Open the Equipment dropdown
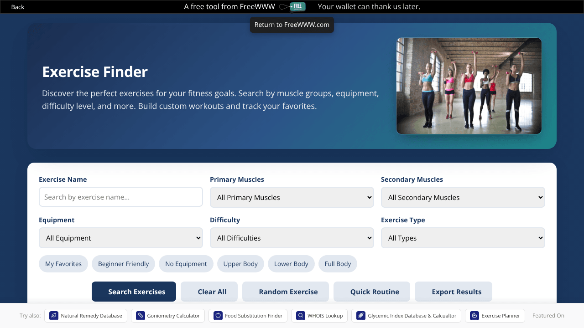Image resolution: width=584 pixels, height=328 pixels. [x=121, y=238]
